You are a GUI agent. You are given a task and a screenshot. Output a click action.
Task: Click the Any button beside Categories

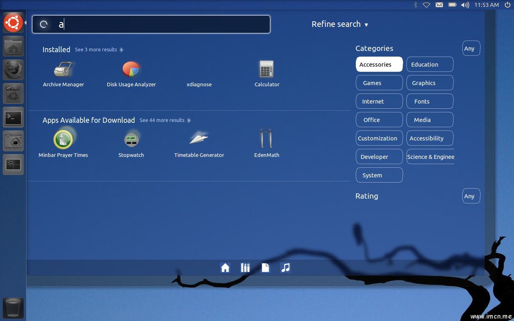pos(471,49)
